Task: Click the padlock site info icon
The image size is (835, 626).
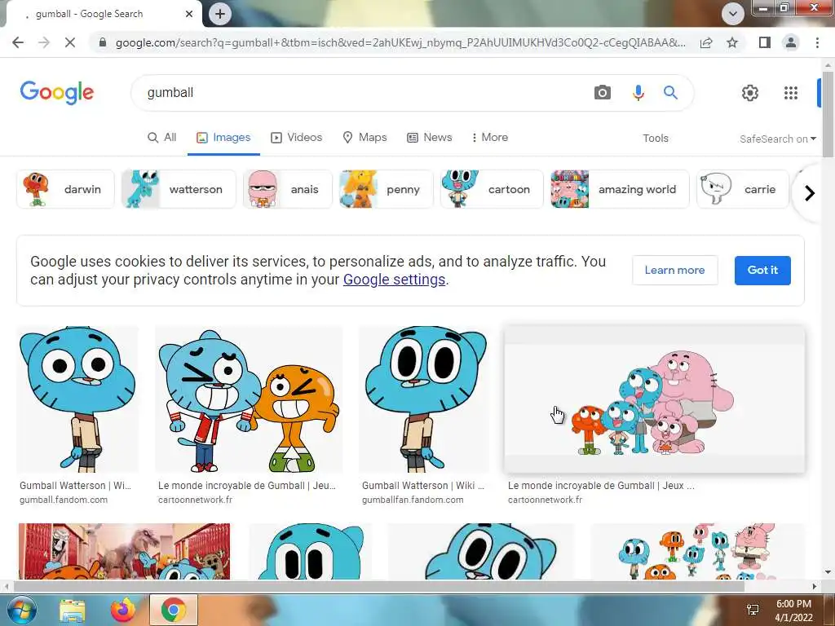Action: pyautogui.click(x=103, y=42)
